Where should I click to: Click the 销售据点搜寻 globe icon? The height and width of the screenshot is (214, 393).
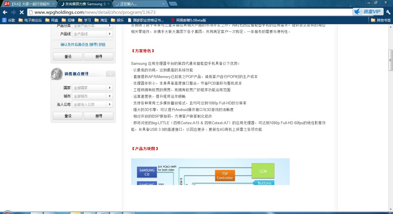point(57,74)
